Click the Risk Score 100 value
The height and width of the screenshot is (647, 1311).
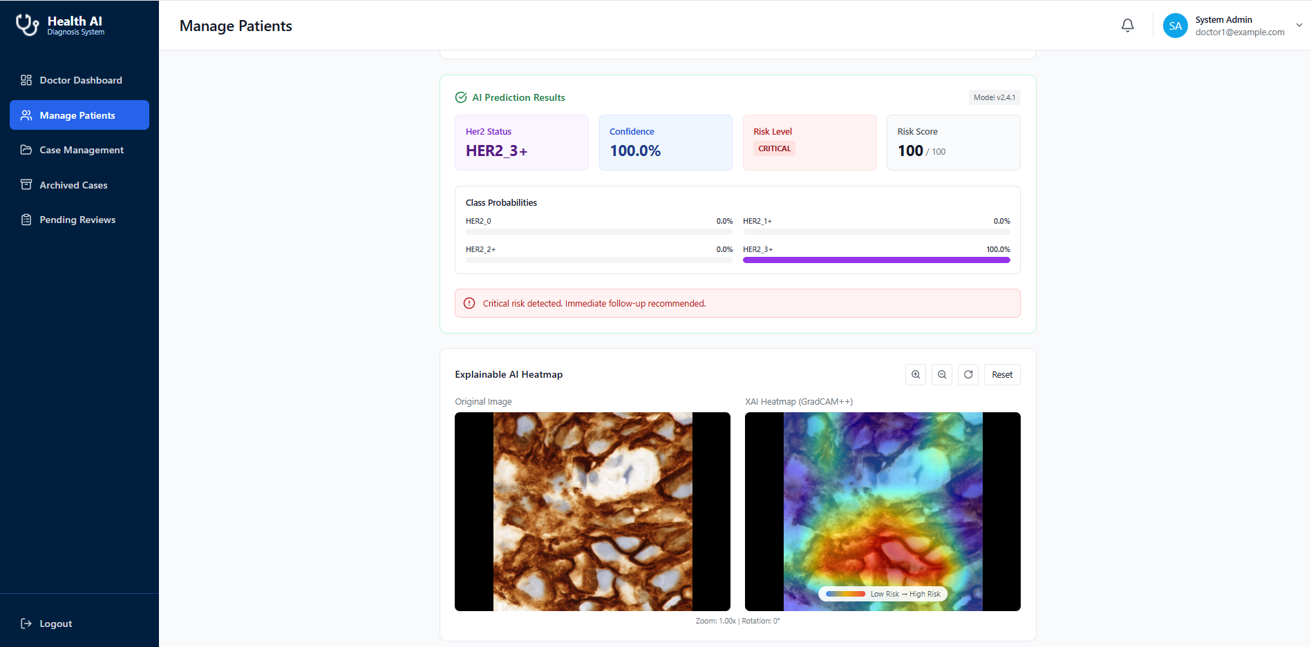point(910,151)
